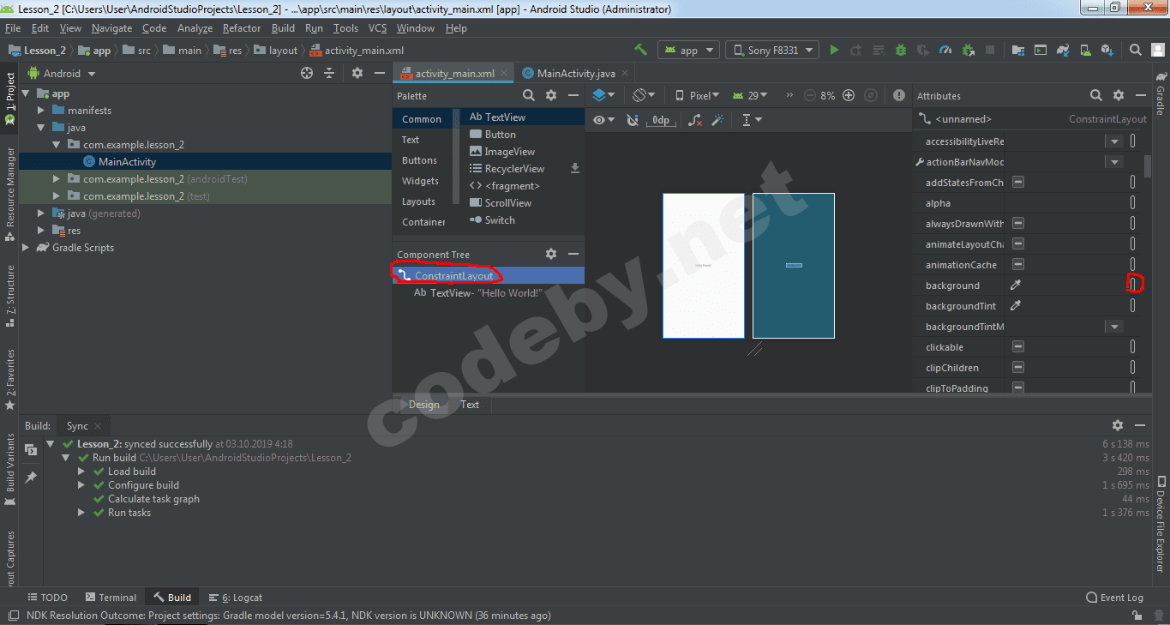Switch to the MainActivity.java tab

click(575, 74)
